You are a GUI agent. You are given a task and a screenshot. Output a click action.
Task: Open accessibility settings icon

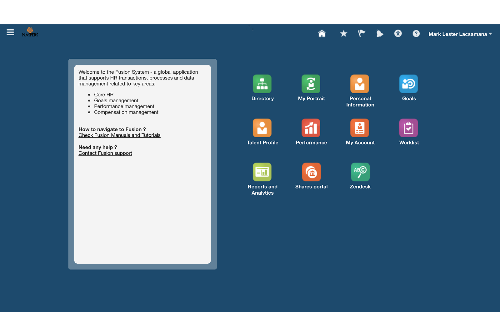click(x=398, y=33)
